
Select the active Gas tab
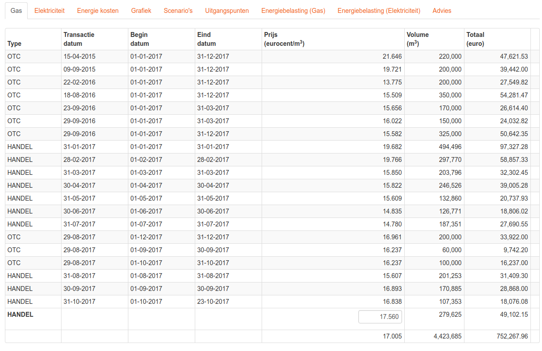(16, 11)
